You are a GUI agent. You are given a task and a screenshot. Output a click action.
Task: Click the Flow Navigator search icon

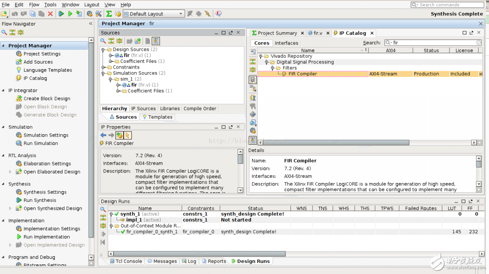[x=4, y=32]
